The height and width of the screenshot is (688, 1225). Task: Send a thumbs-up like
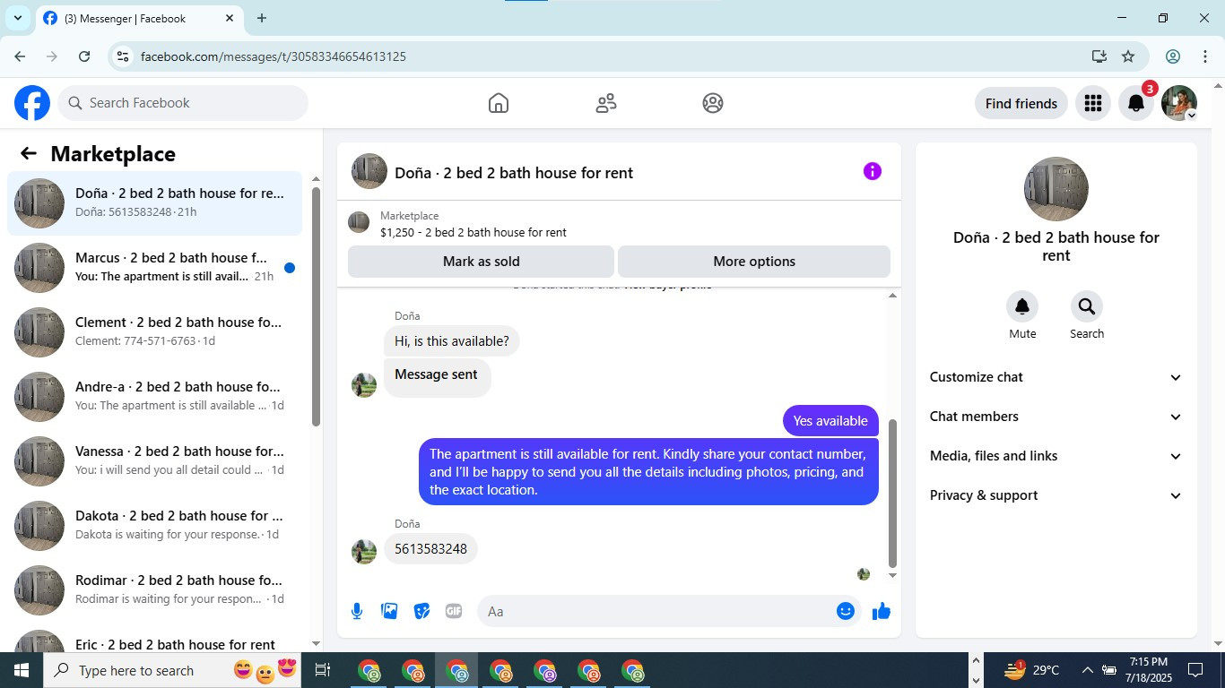[x=882, y=611]
